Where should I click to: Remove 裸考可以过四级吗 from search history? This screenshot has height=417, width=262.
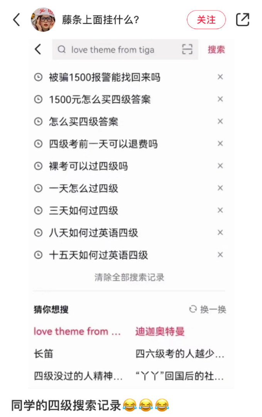[x=220, y=166]
